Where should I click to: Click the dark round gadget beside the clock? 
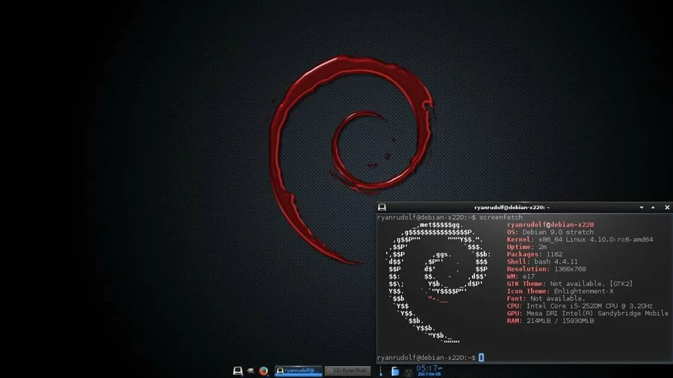[408, 372]
